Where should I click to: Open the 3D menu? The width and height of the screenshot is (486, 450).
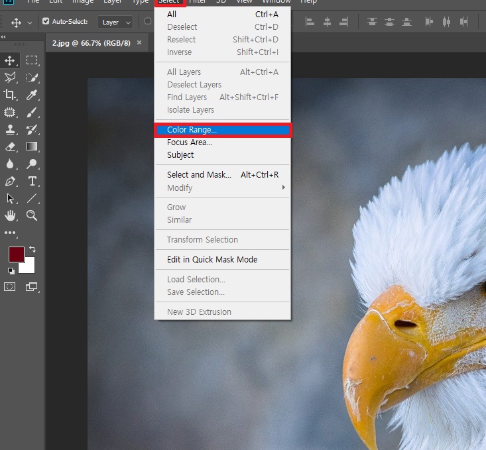pos(221,1)
